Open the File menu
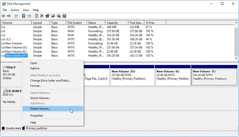 click(5, 10)
